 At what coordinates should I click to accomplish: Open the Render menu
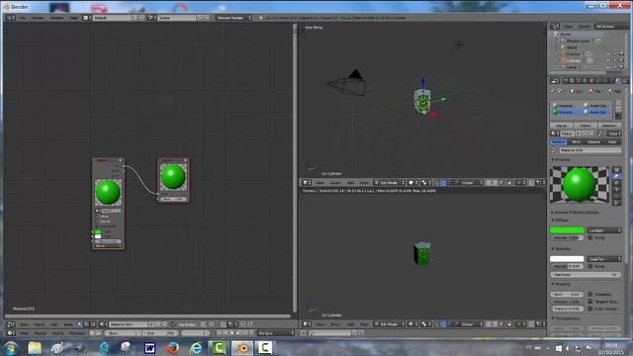(38, 18)
